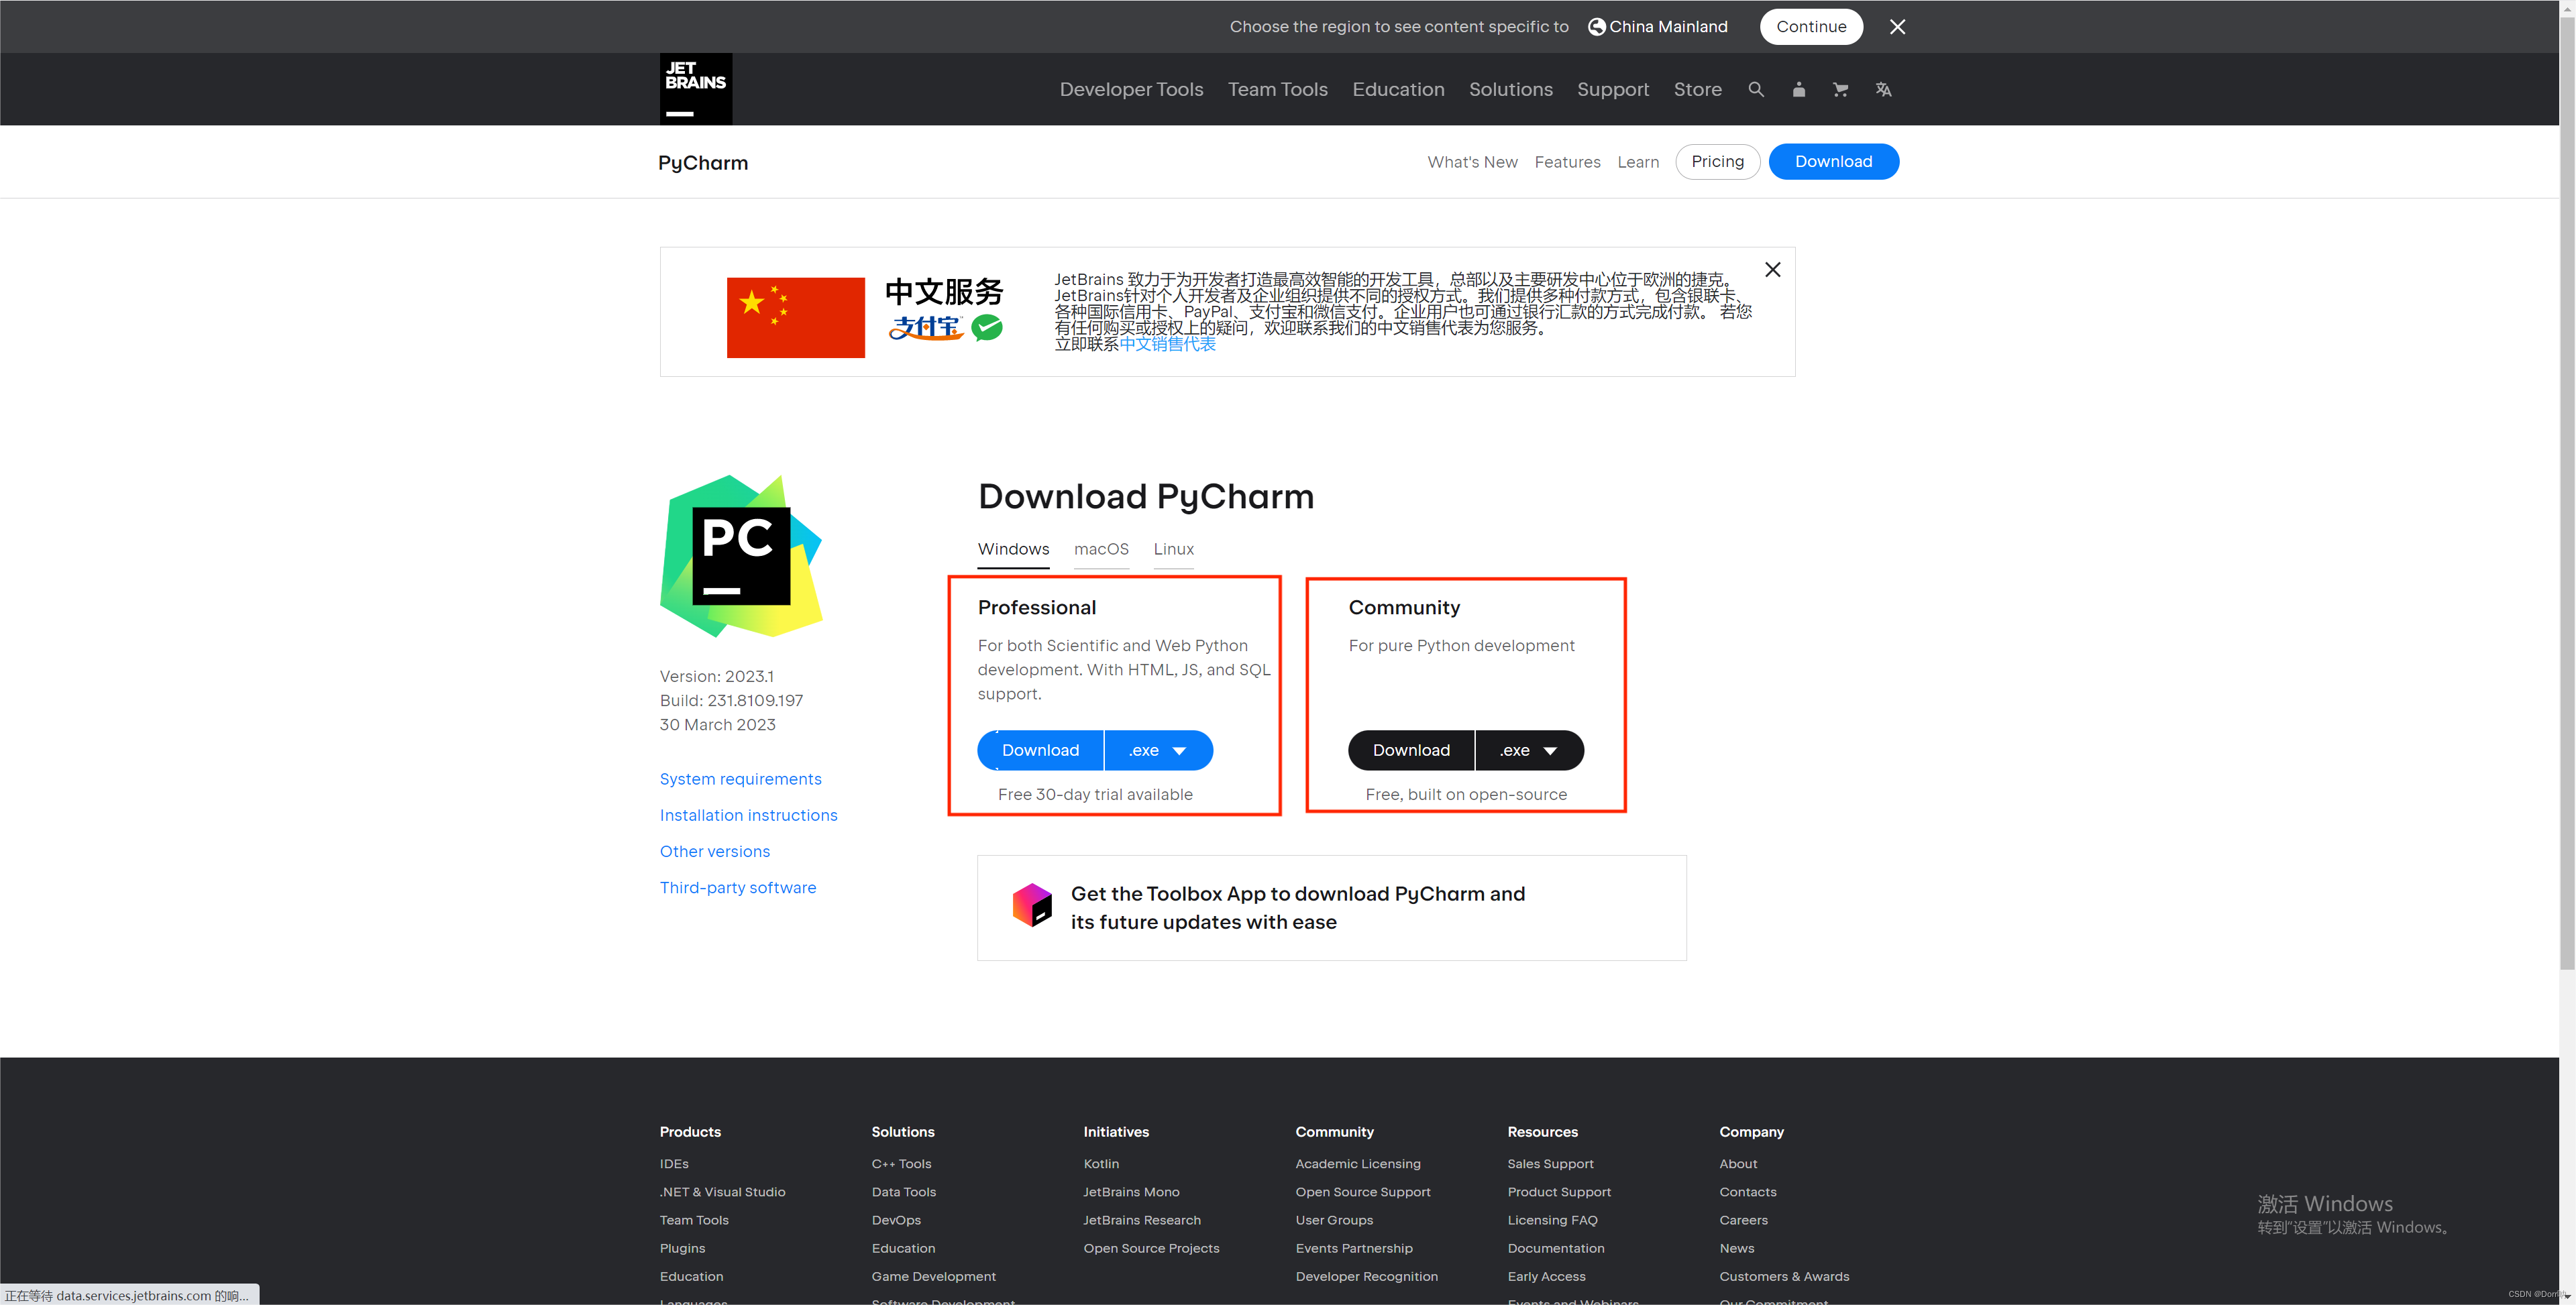This screenshot has height=1305, width=2576.
Task: Open .NET & Visual Studio footer link
Action: [x=722, y=1192]
